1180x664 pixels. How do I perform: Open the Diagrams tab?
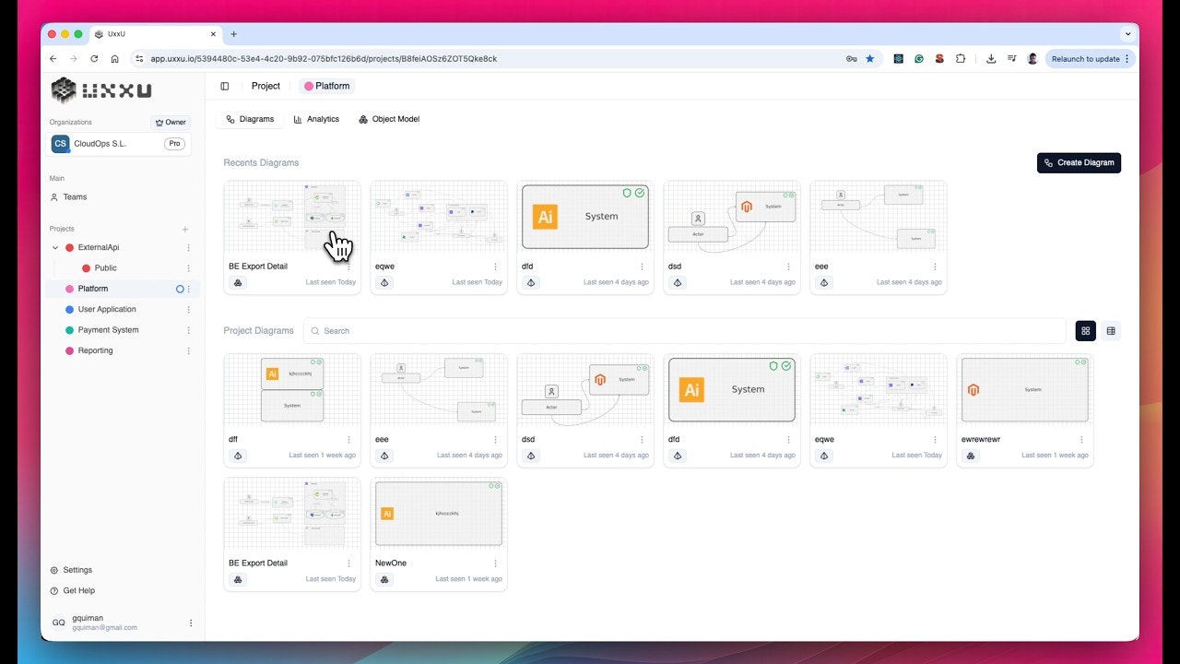point(250,119)
